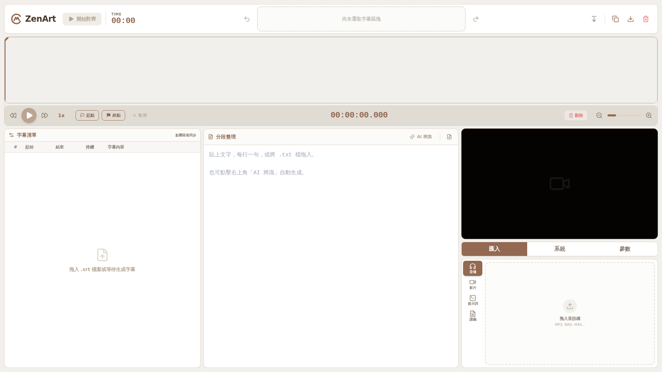This screenshot has width=662, height=372.
Task: Click the 起點 start marker button
Action: coord(87,115)
